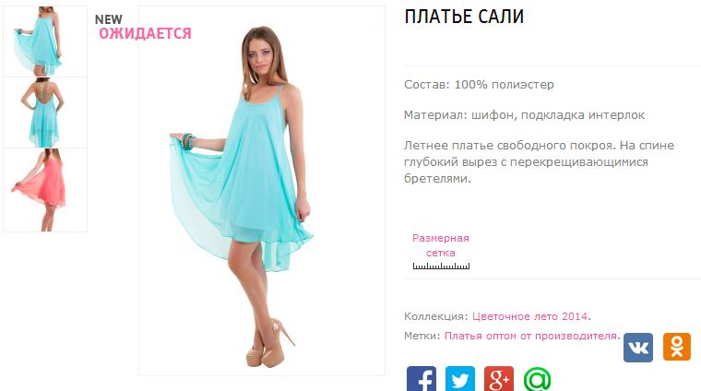Click the ruler icon under Размерная сетка
The width and height of the screenshot is (701, 391).
coord(441,267)
